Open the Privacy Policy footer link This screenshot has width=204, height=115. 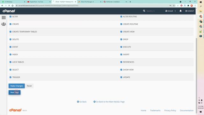170,111
